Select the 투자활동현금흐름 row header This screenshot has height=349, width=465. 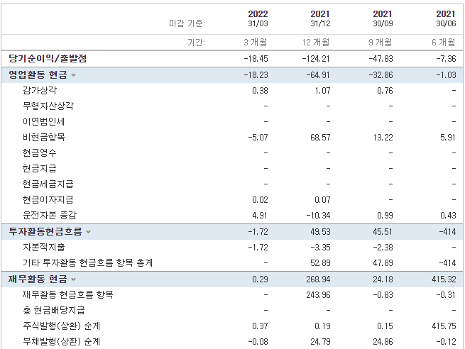point(45,232)
